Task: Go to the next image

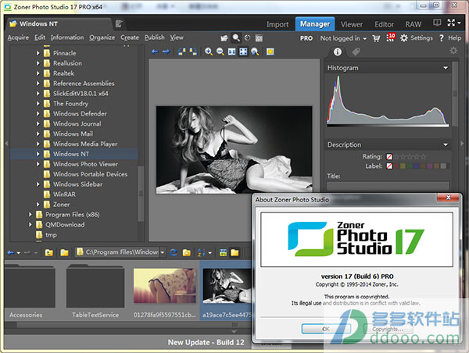Action: [166, 52]
